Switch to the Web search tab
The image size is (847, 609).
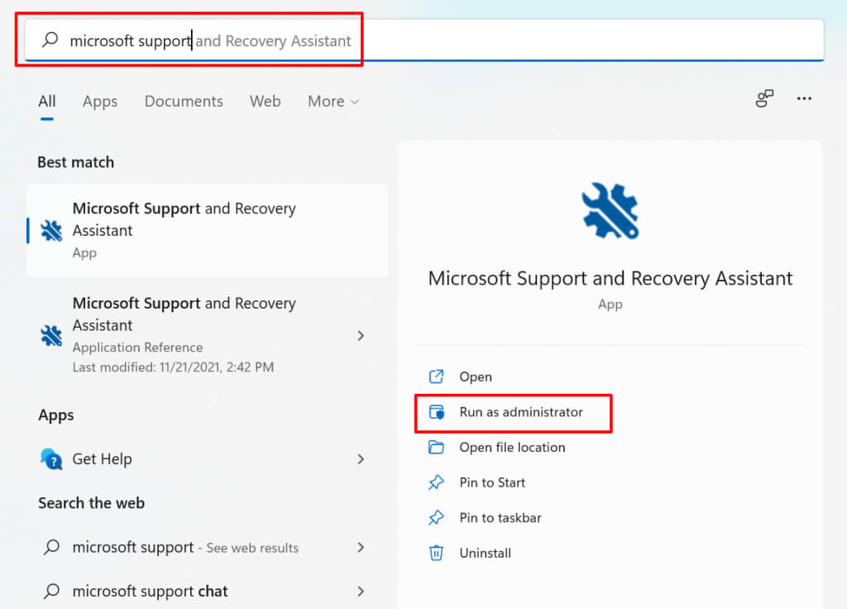(265, 101)
